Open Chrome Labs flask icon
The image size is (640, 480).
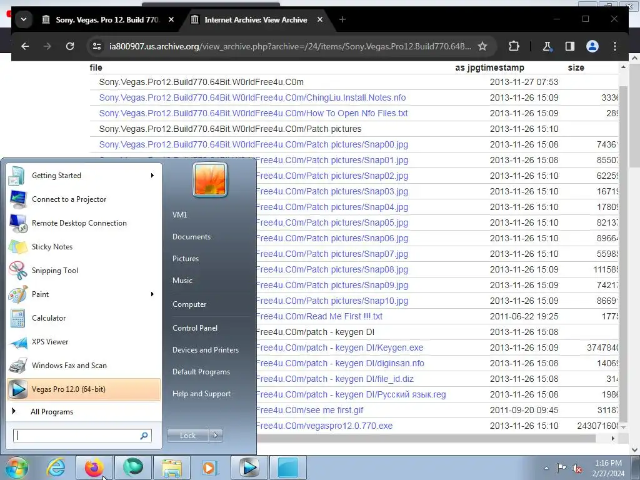click(547, 46)
